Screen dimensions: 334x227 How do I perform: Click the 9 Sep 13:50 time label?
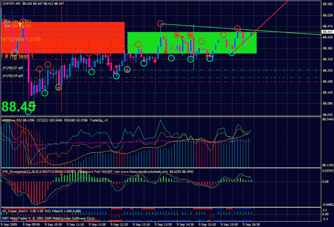163,224
